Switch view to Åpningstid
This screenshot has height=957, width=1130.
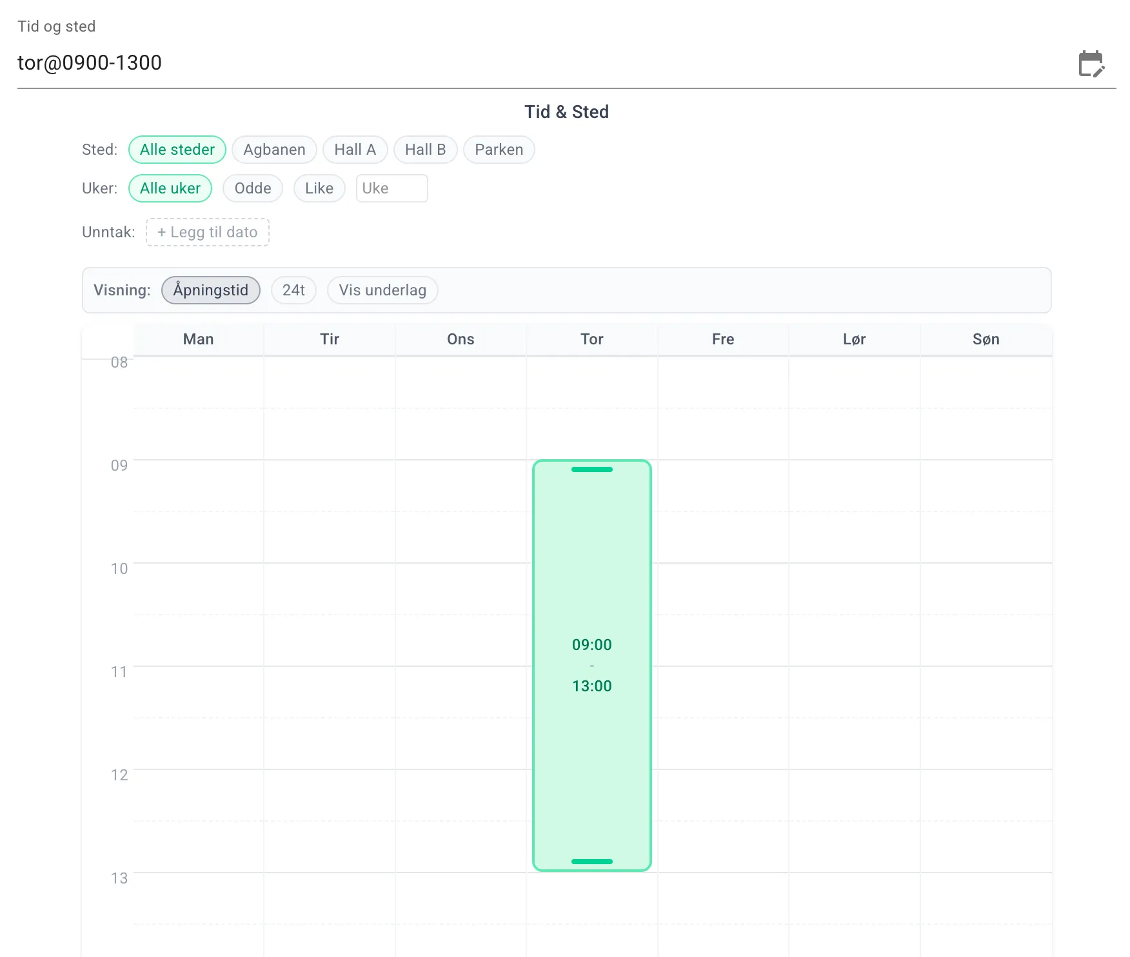click(x=210, y=290)
